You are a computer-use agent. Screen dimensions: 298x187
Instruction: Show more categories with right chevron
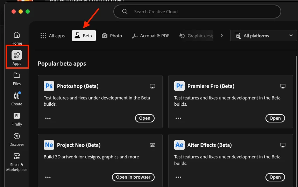[x=222, y=36]
